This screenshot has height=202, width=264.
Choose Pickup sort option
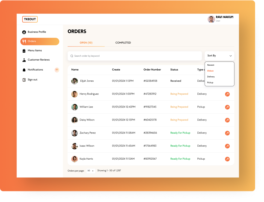210,83
